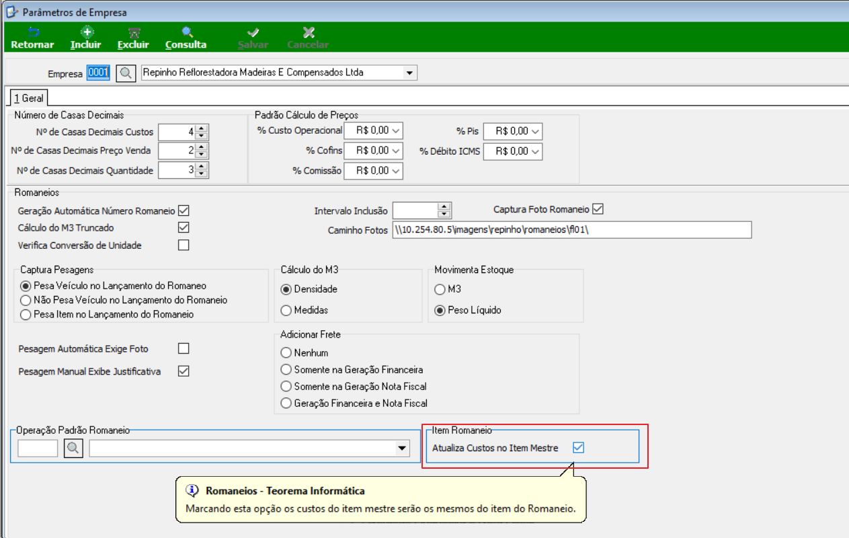The image size is (849, 538).
Task: Open the Empresa name dropdown
Action: click(409, 73)
